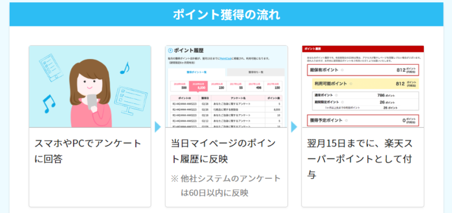Click the info icon beside 獲得予定ポイント
Viewport: 452px width, 213px height.
tap(346, 121)
